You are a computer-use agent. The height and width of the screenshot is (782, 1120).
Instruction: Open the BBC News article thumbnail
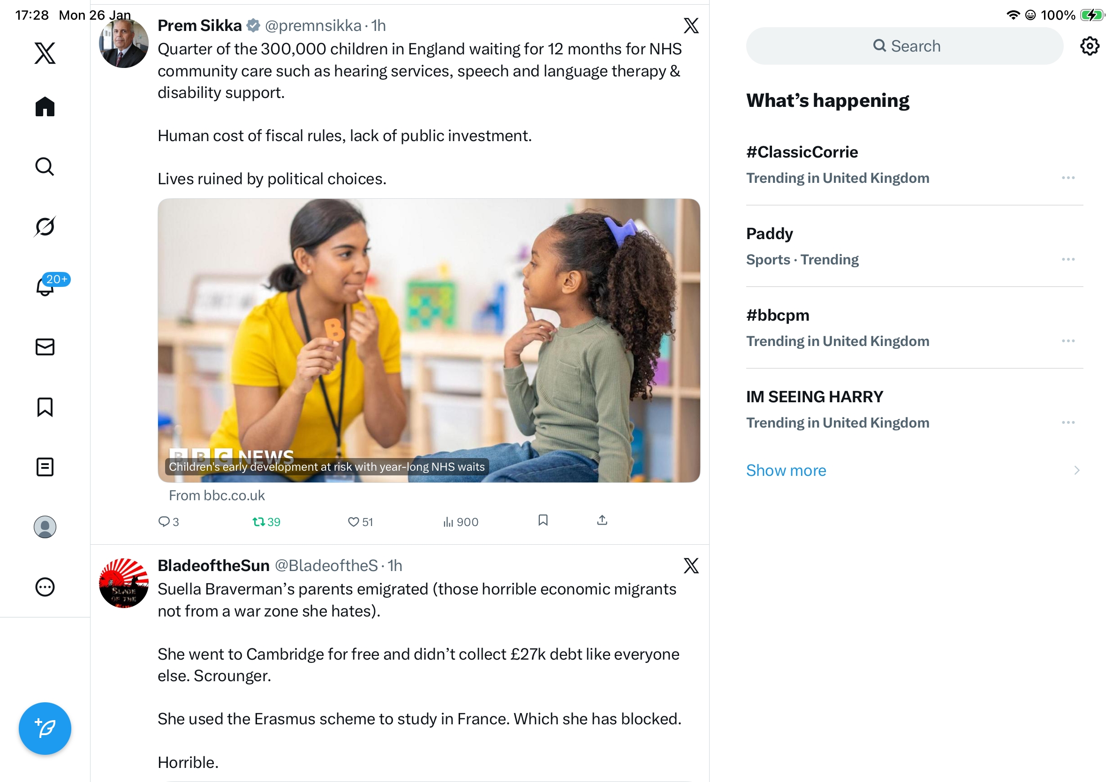428,340
